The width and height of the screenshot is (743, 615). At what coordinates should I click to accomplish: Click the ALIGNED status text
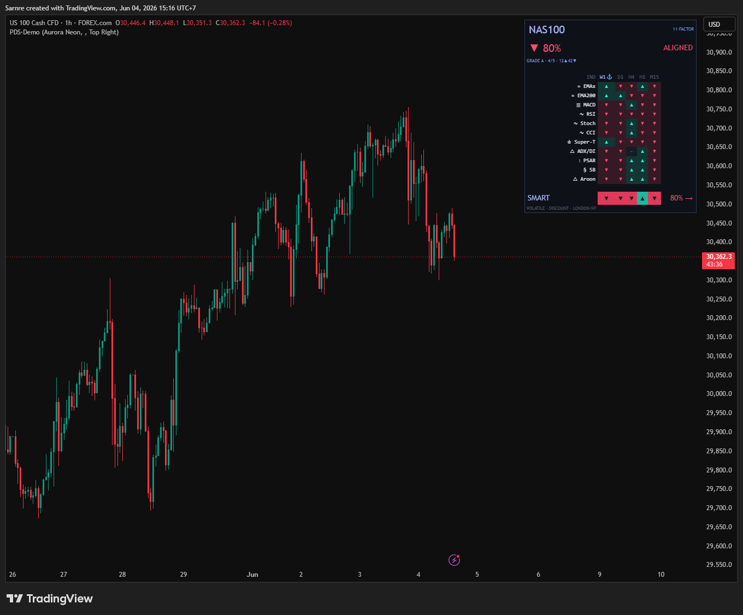pyautogui.click(x=678, y=48)
